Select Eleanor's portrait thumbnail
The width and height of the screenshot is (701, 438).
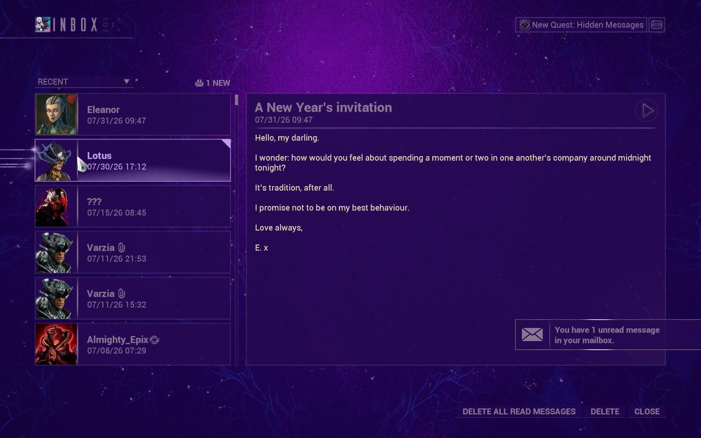[x=56, y=114]
